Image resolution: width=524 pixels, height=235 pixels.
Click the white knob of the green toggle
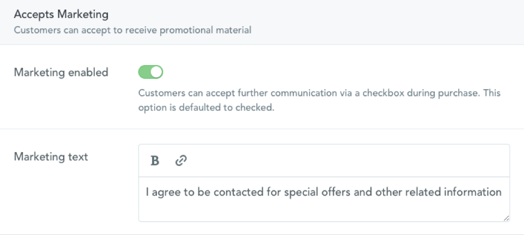click(156, 72)
